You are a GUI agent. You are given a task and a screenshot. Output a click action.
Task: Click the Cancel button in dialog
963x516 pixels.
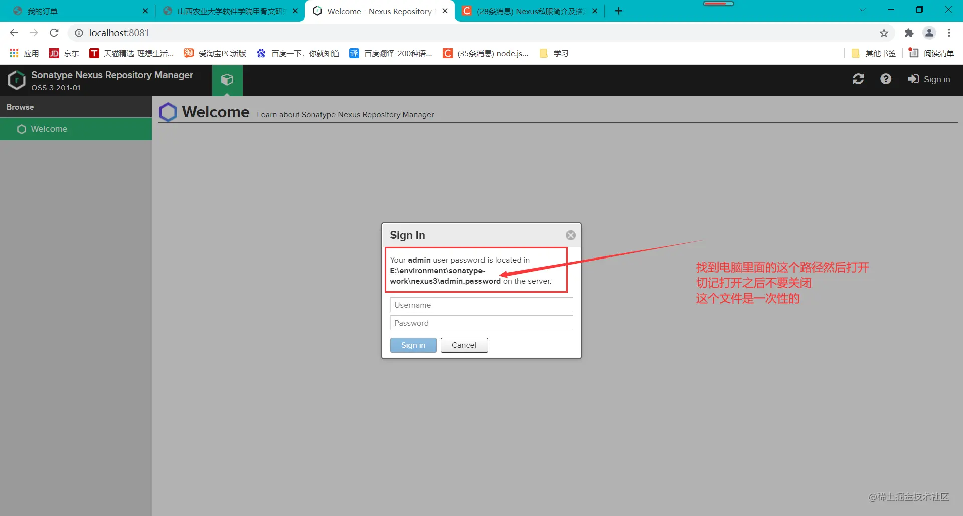tap(464, 345)
